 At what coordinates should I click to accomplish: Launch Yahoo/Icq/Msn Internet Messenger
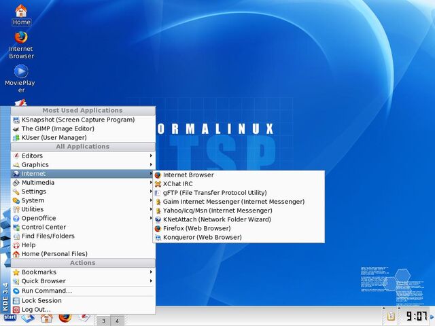tap(239, 211)
